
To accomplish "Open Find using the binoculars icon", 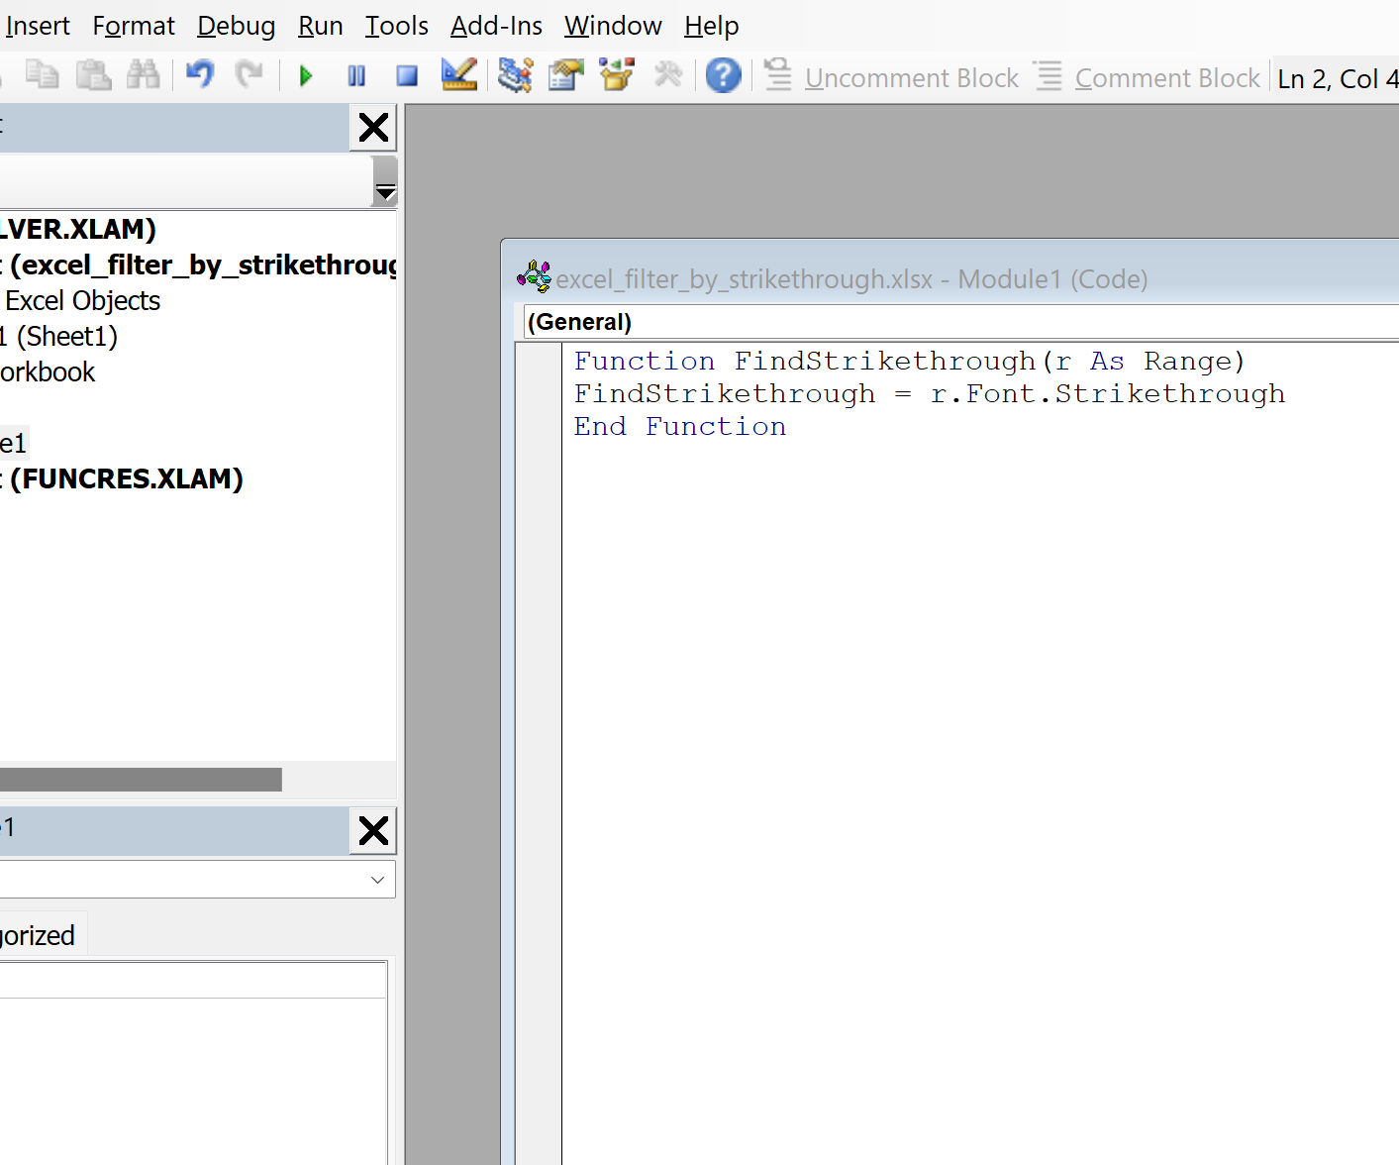I will coord(144,76).
